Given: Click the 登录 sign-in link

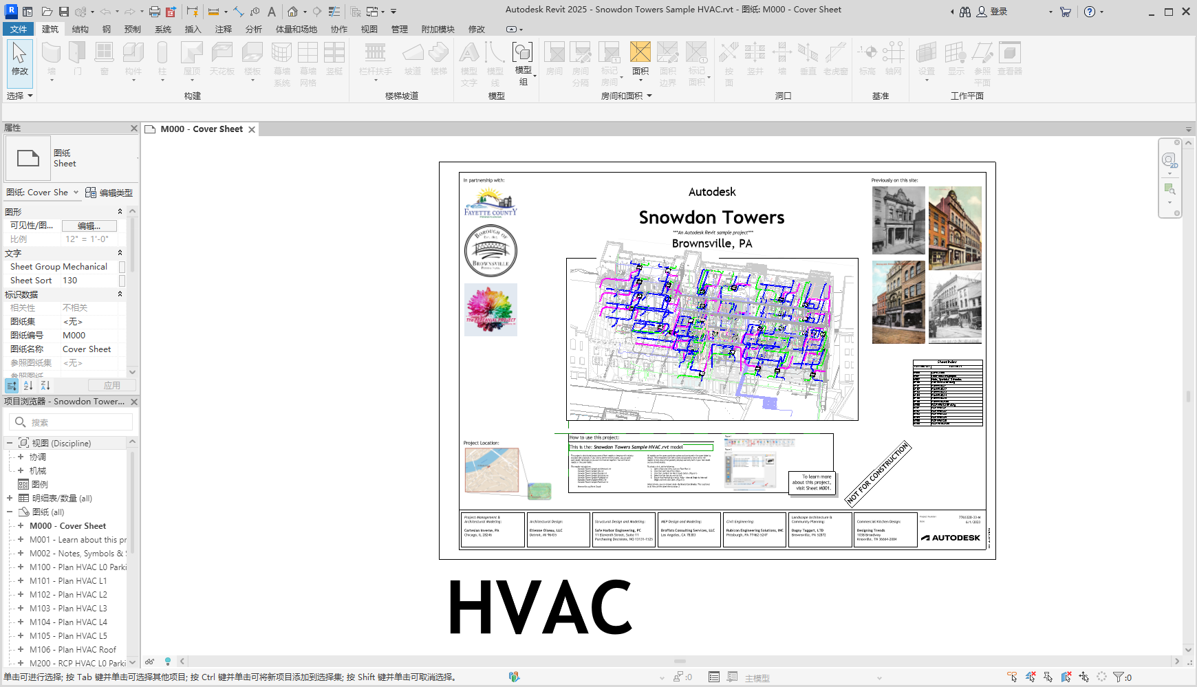Looking at the screenshot, I should pos(999,12).
